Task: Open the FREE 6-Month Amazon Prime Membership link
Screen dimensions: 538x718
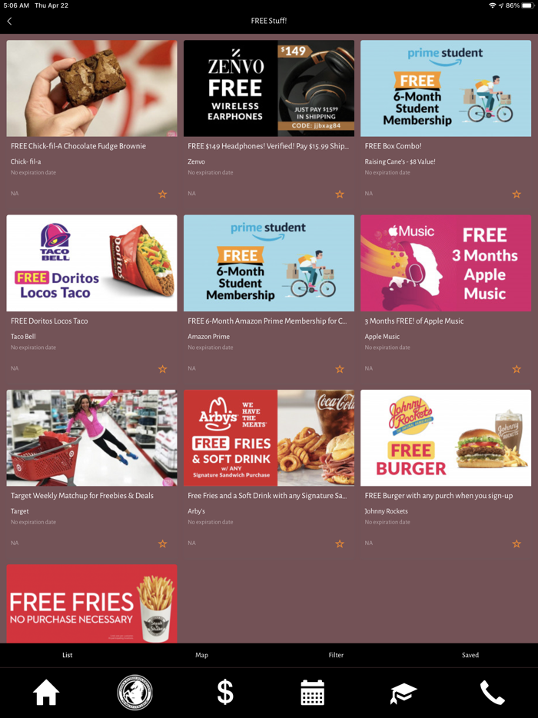Action: pos(267,321)
